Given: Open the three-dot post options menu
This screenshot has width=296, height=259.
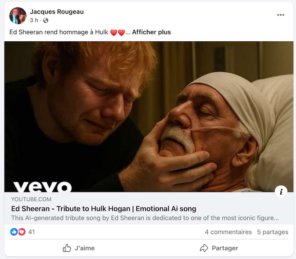Looking at the screenshot, I should coord(281,15).
